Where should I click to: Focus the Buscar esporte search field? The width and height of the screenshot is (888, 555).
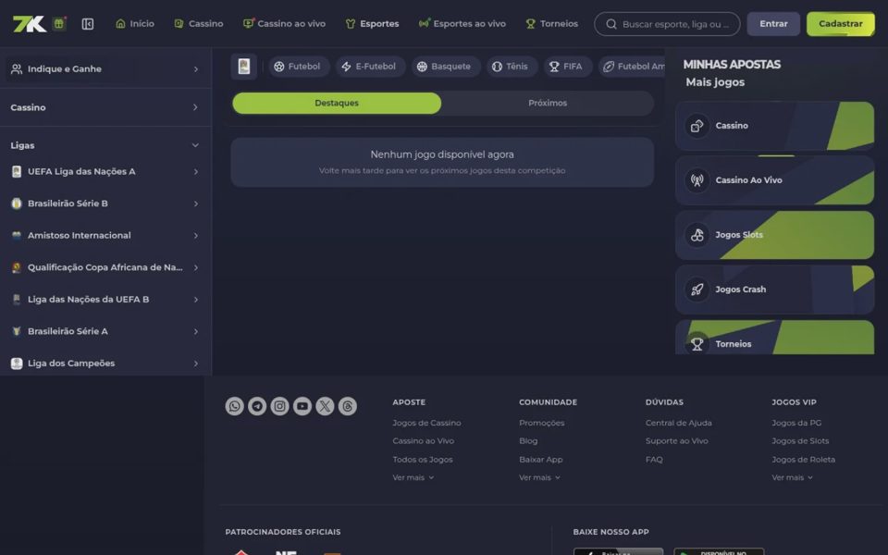tap(667, 24)
